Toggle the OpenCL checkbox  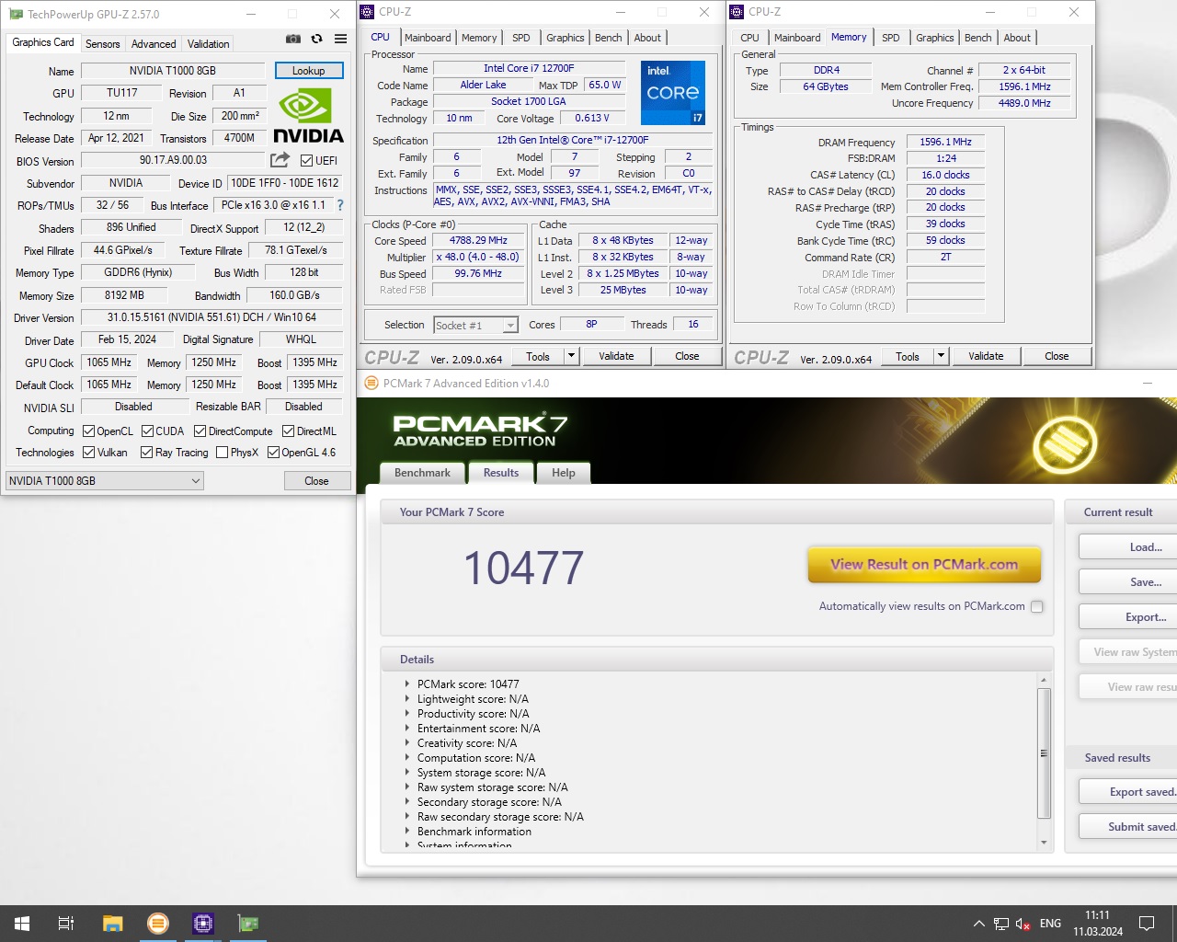pyautogui.click(x=89, y=431)
